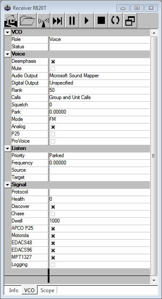This screenshot has width=162, height=299.
Task: Click the Squelch value field
Action: tap(99, 105)
